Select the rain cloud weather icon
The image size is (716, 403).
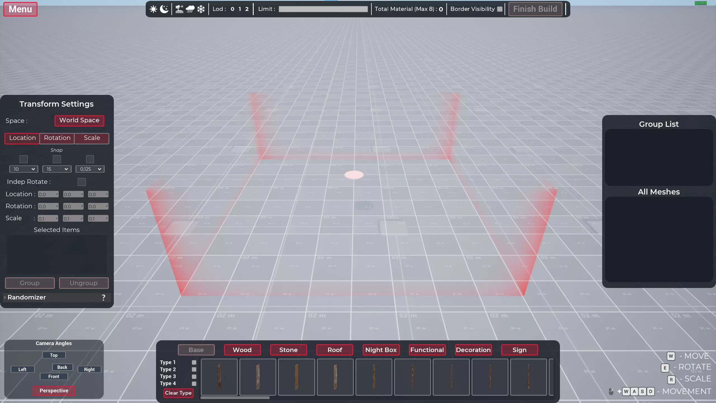[190, 9]
